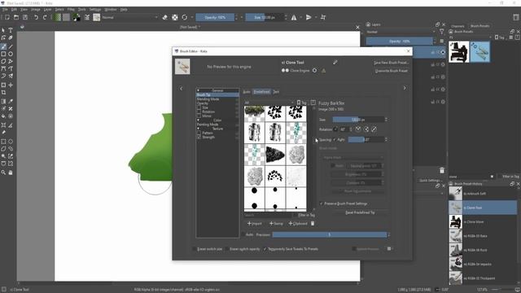Switch to the Predefined brush tip tab
The height and width of the screenshot is (293, 521).
click(x=262, y=92)
